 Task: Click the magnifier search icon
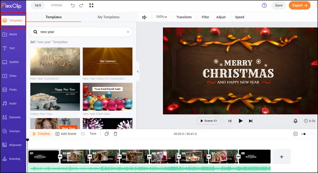point(35,32)
